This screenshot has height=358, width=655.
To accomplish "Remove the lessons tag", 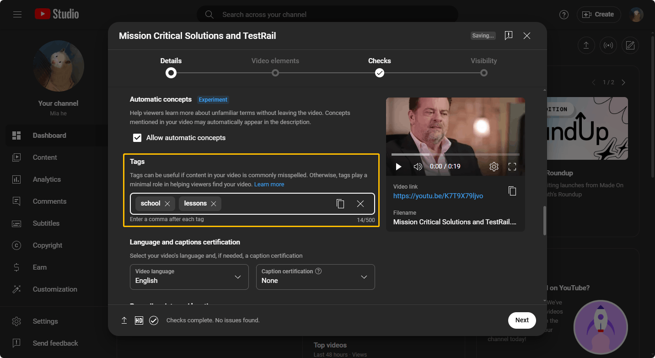I will tap(214, 204).
